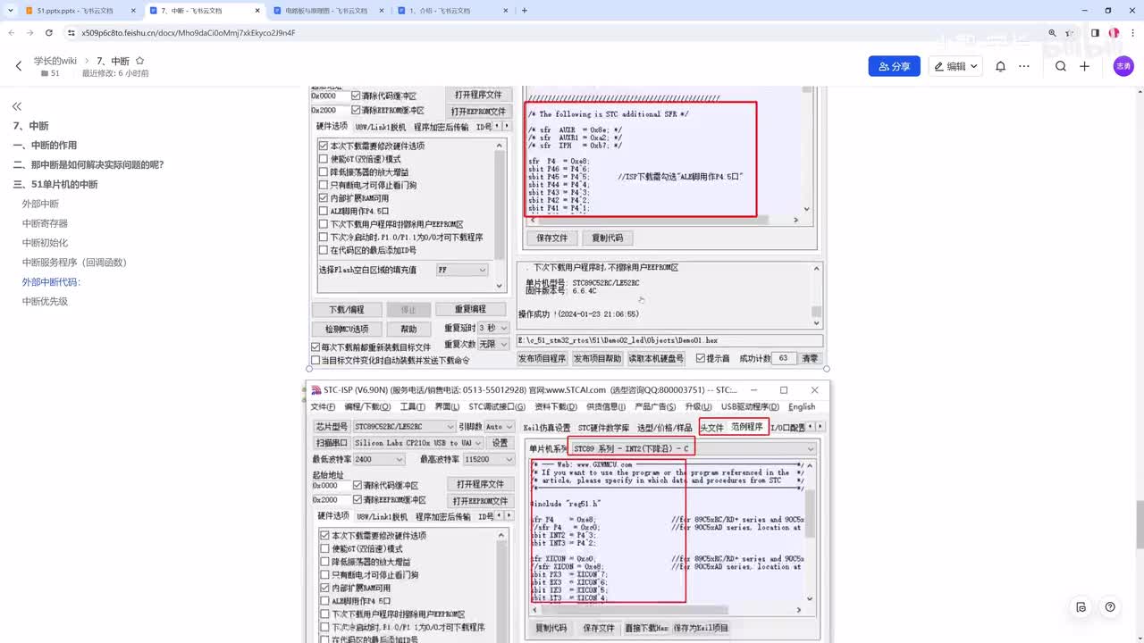Open 重复次数 无限 dropdown in upper screenshot
Image resolution: width=1144 pixels, height=643 pixels.
click(x=492, y=344)
